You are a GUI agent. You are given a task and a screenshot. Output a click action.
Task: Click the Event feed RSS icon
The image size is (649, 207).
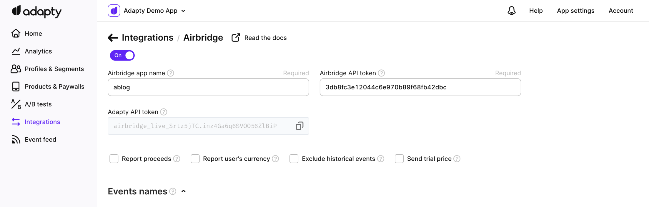(x=16, y=139)
